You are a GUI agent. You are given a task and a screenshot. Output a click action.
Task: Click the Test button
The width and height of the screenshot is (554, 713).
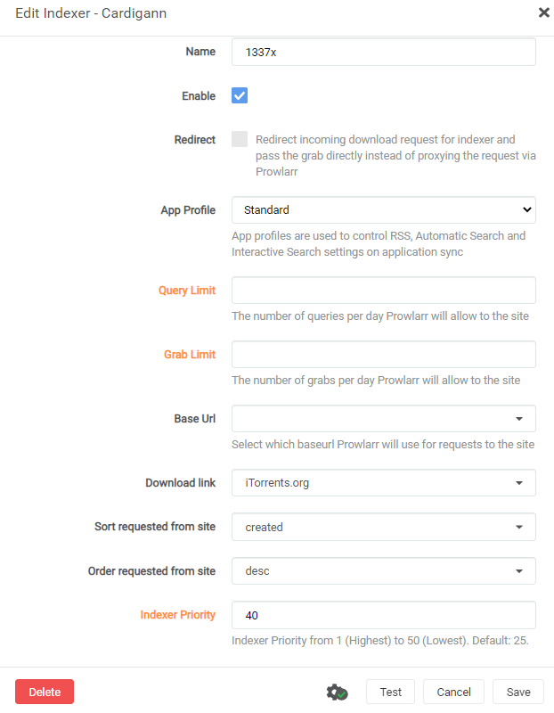(390, 692)
